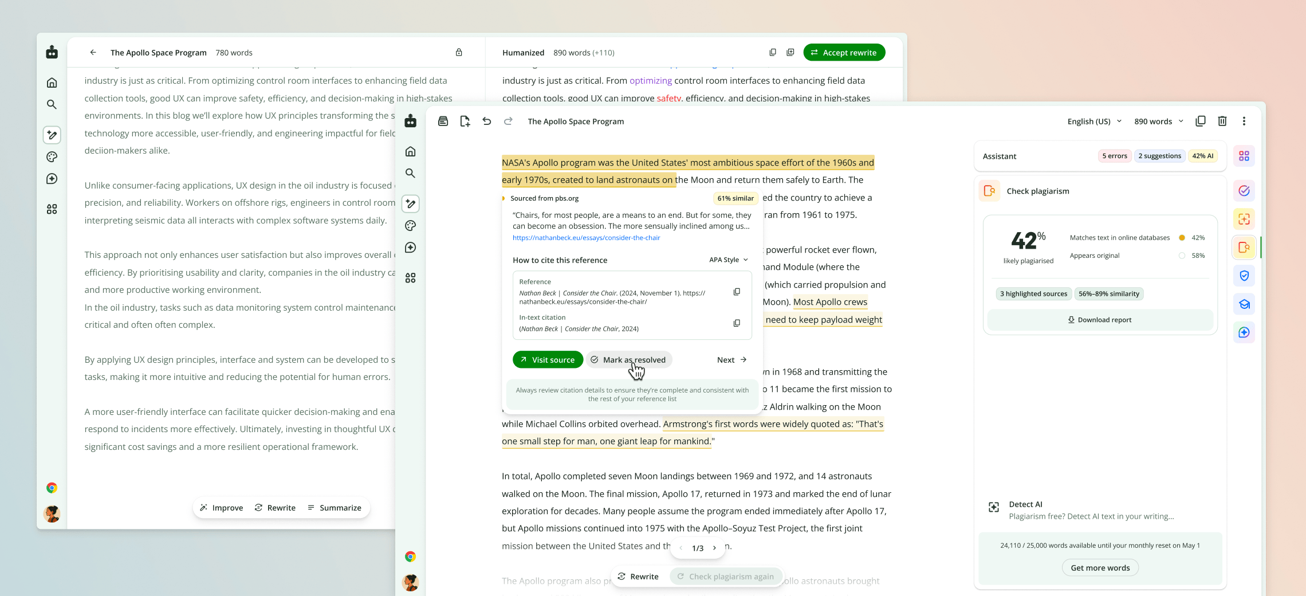Click Mark as resolved
Image resolution: width=1306 pixels, height=596 pixels.
tap(628, 359)
